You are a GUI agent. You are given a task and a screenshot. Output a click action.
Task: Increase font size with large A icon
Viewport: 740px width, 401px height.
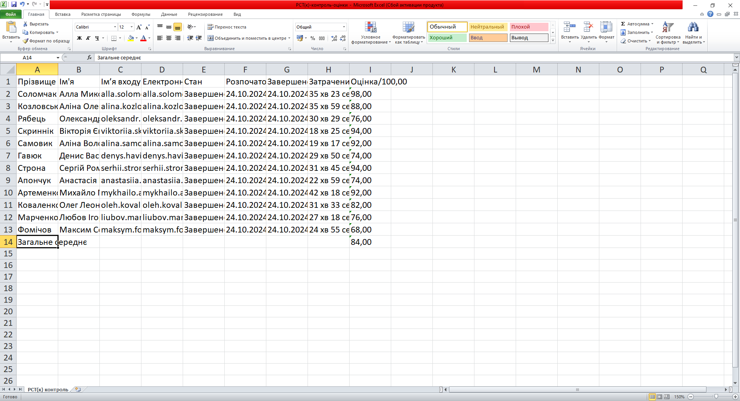[x=139, y=27]
